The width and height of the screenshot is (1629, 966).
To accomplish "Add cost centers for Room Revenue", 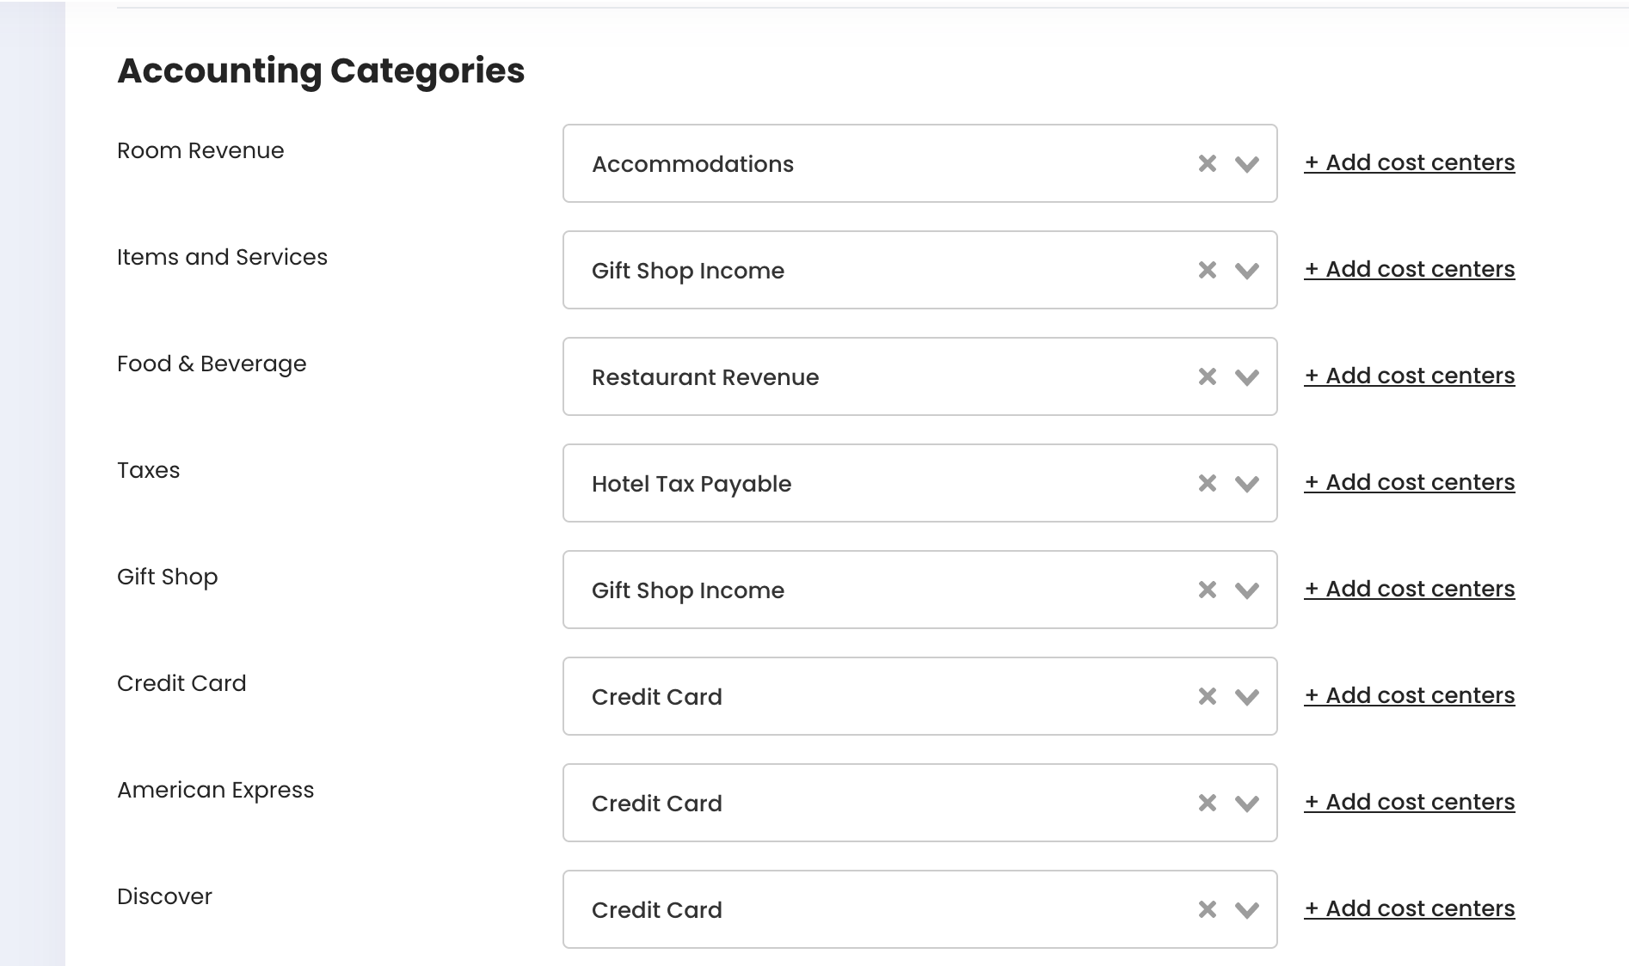I will click(x=1409, y=162).
